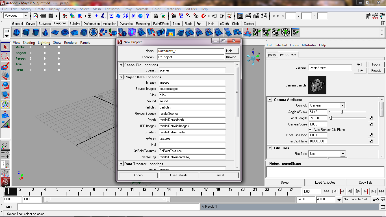Collapse Data Transfer Locations section
The height and width of the screenshot is (217, 386).
click(x=121, y=164)
